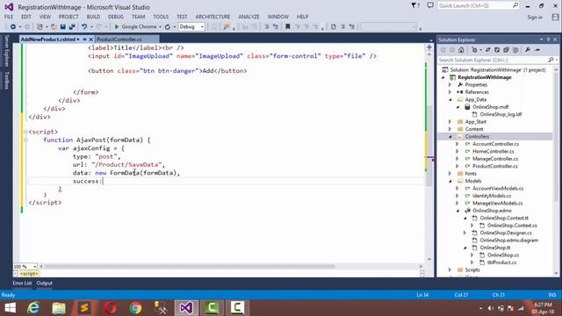Expand the References node

click(450, 92)
